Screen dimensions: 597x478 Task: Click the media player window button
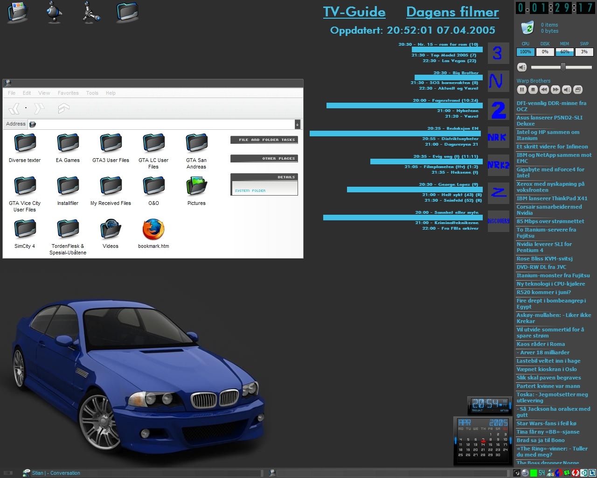578,90
